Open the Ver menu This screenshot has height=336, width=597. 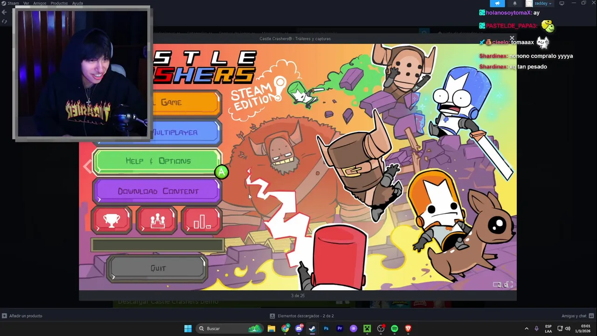pos(26,3)
